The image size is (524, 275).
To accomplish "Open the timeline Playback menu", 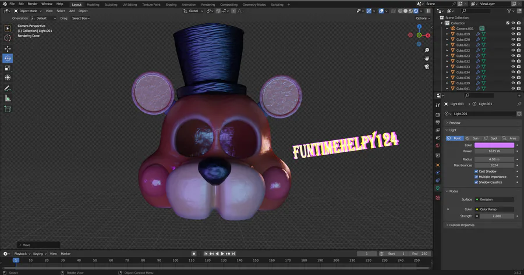I will 22,253.
